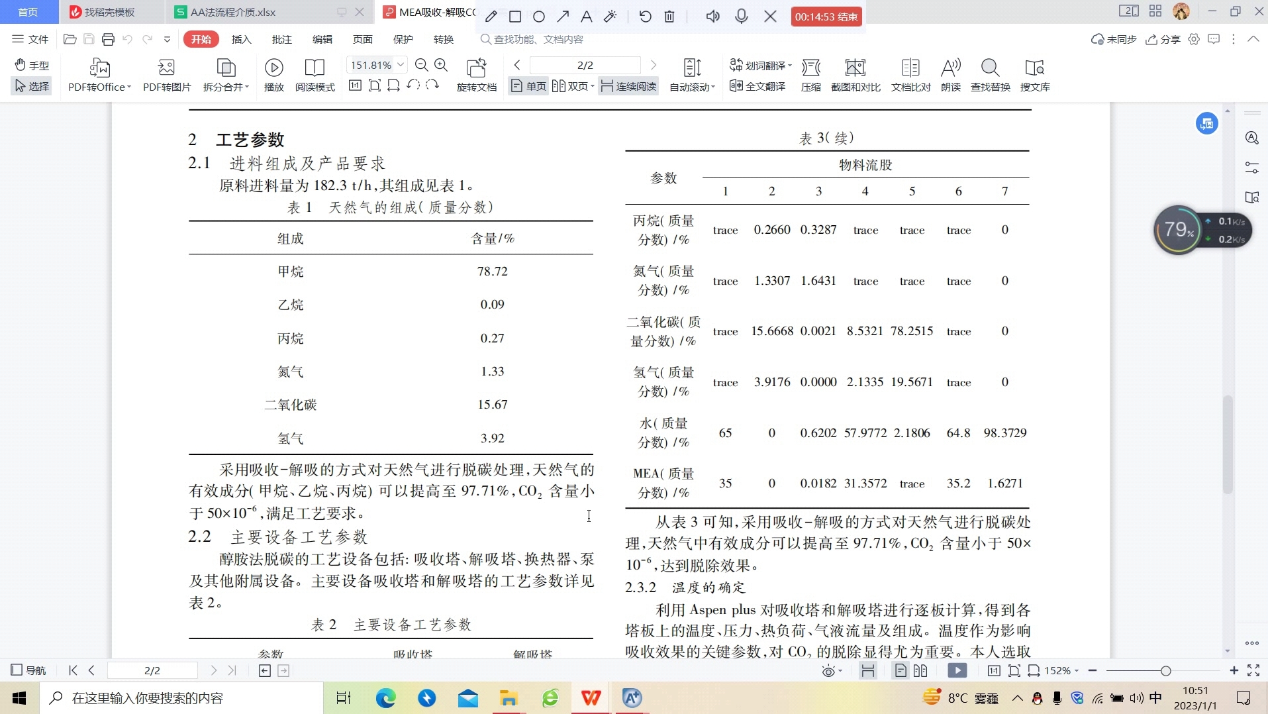The width and height of the screenshot is (1268, 714).
Task: End the recording with the red timer button
Action: tap(826, 17)
